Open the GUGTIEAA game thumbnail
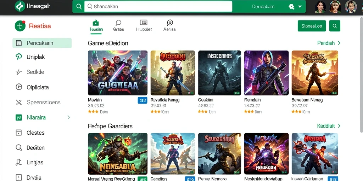The image size is (363, 181). (x=118, y=73)
